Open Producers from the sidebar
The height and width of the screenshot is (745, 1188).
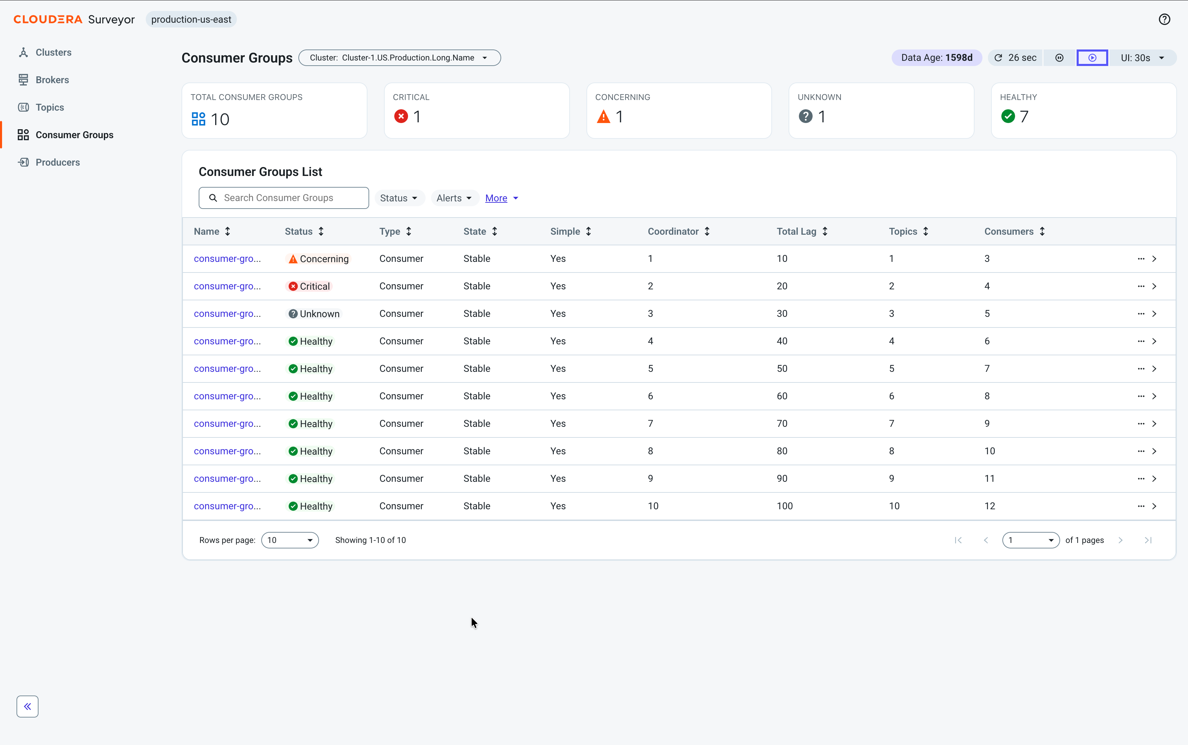tap(58, 162)
